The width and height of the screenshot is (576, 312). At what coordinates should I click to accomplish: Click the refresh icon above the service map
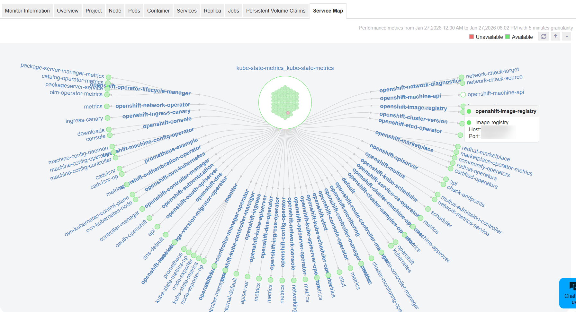(544, 36)
